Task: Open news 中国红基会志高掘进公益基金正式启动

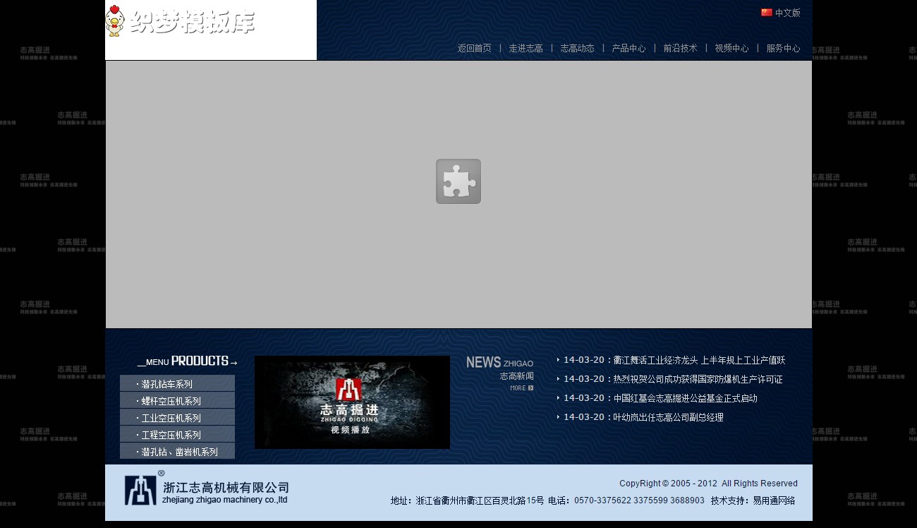Action: (x=685, y=398)
